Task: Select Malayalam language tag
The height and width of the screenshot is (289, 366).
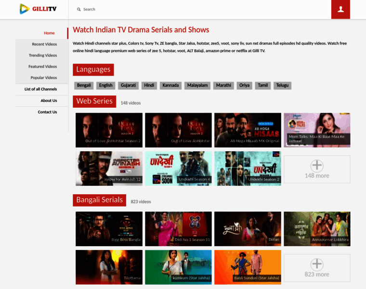Action: click(197, 85)
